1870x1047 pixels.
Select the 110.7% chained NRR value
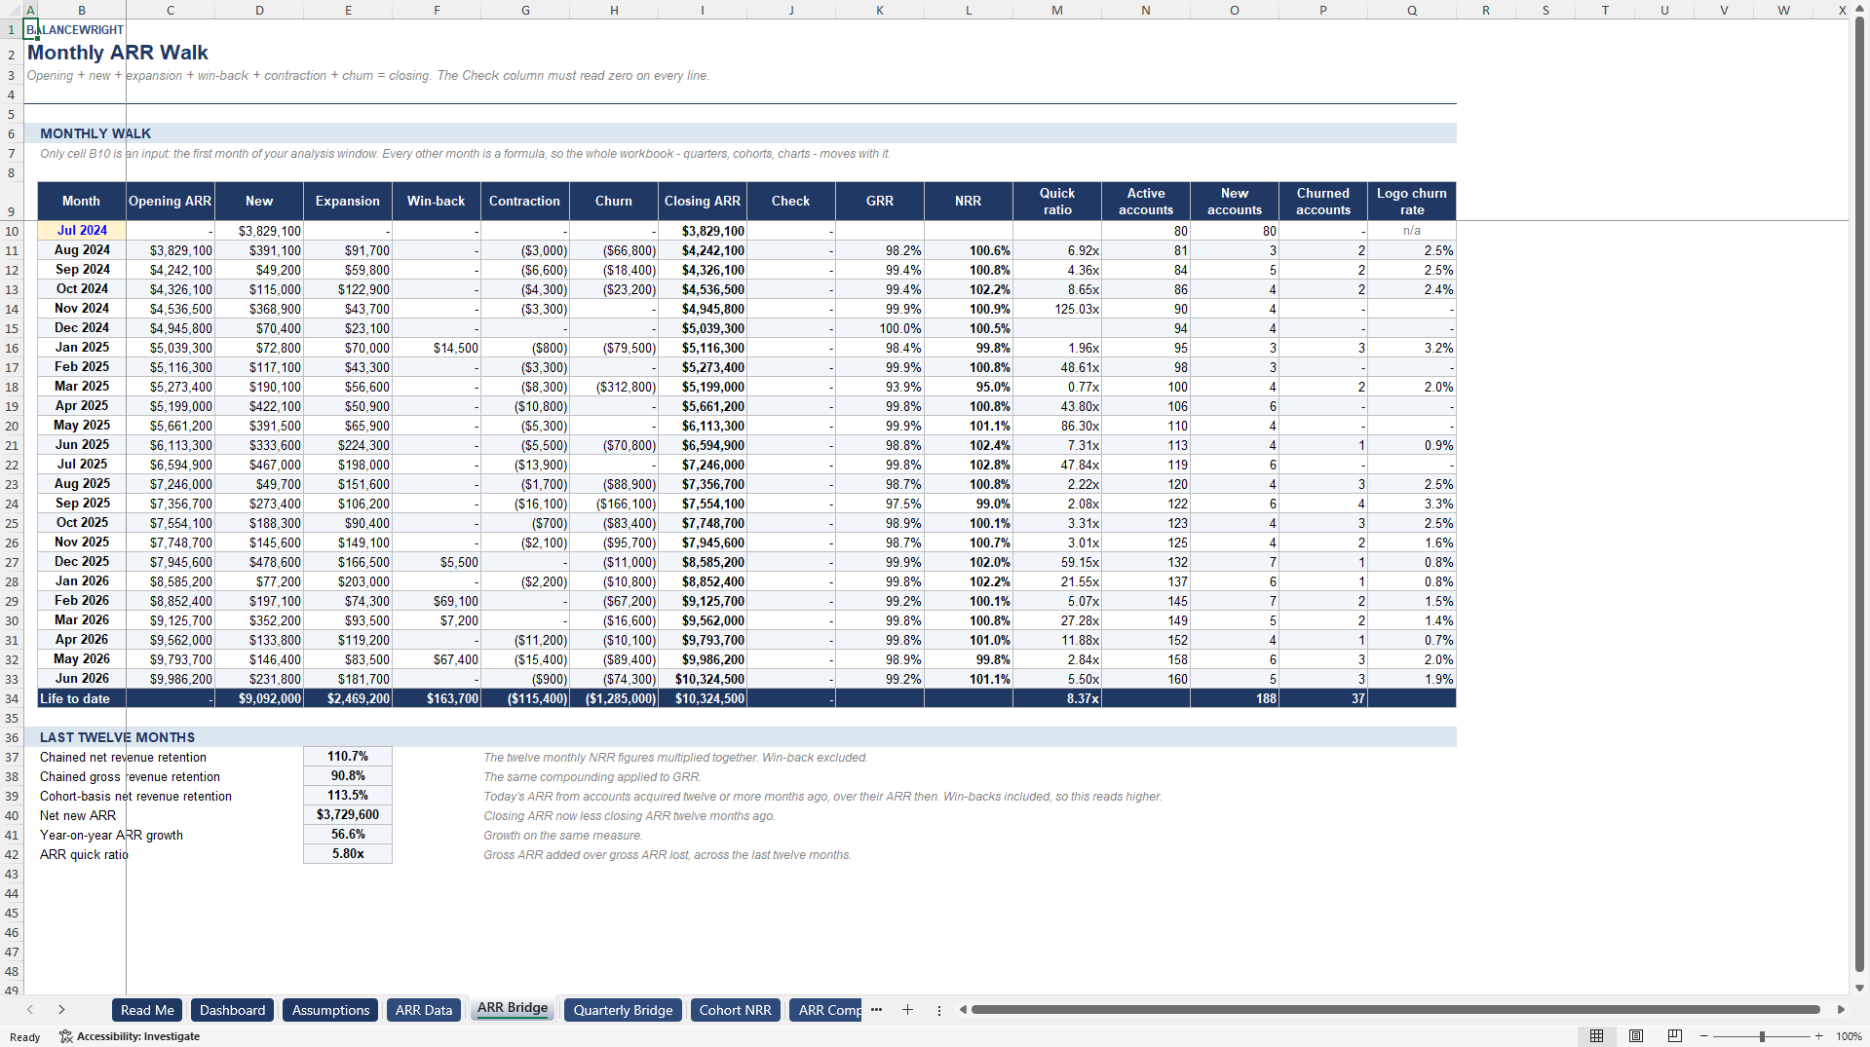348,757
